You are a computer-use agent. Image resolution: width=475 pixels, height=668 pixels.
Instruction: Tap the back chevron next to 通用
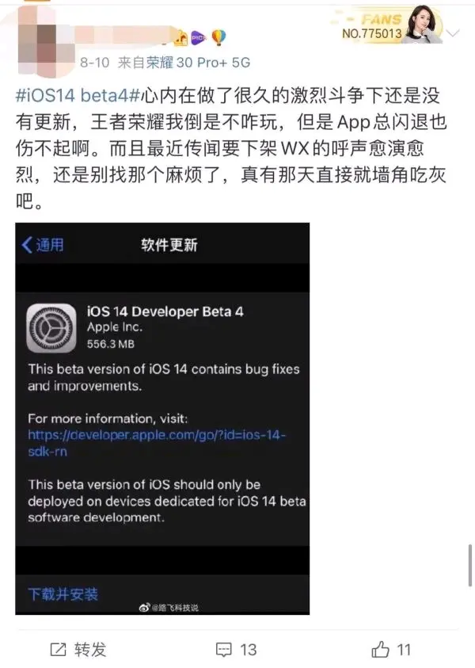[27, 245]
